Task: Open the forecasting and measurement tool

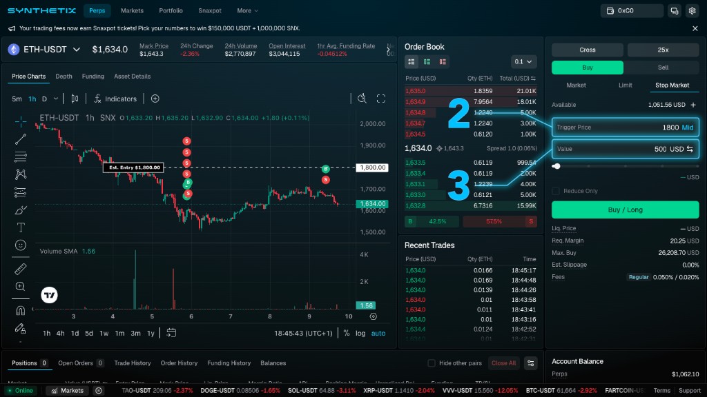Action: point(20,192)
